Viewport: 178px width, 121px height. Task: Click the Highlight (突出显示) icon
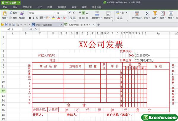pos(137,14)
